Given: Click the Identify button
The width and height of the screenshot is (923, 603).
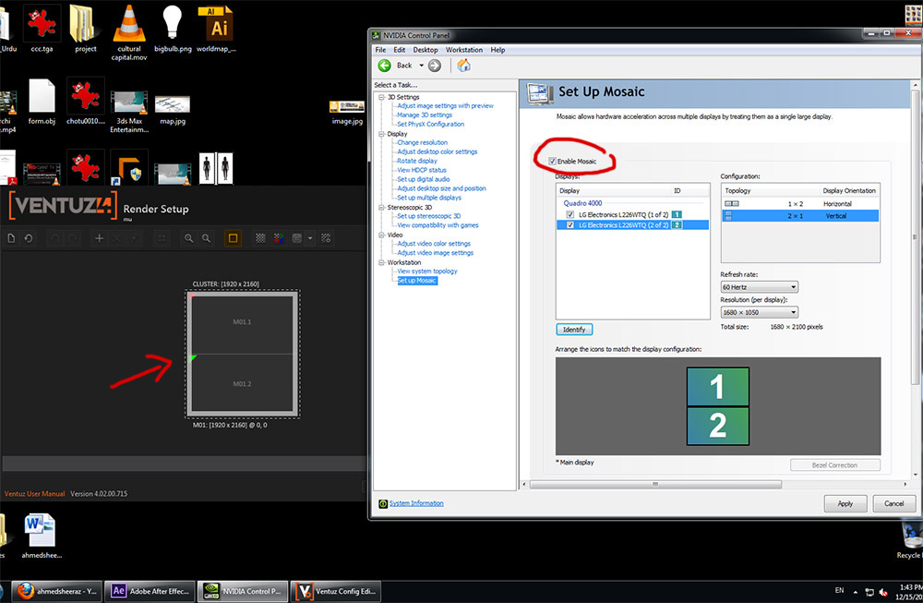Looking at the screenshot, I should 574,330.
